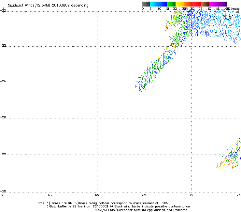
Task: Click the longitude label '75'
Action: 238,195
